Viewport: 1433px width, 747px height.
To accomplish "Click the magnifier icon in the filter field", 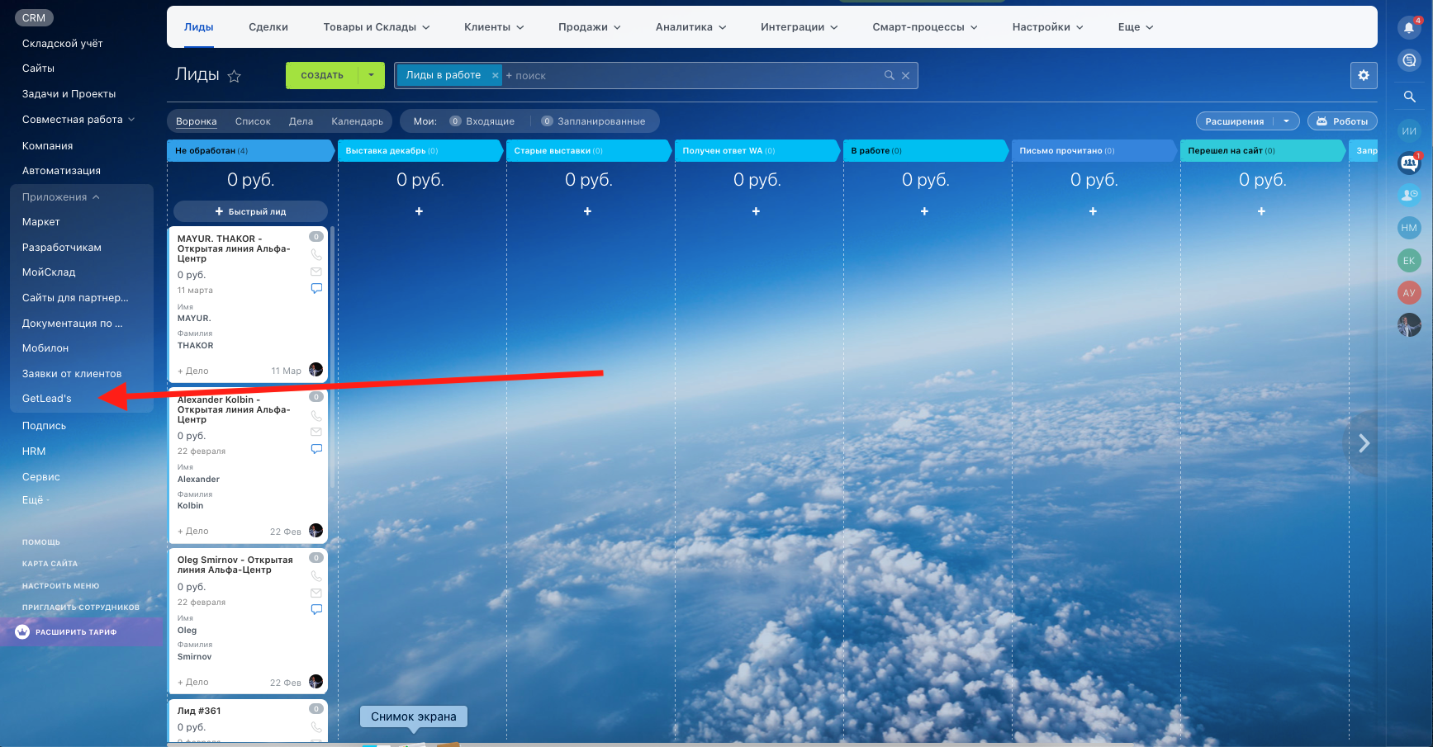I will (890, 75).
